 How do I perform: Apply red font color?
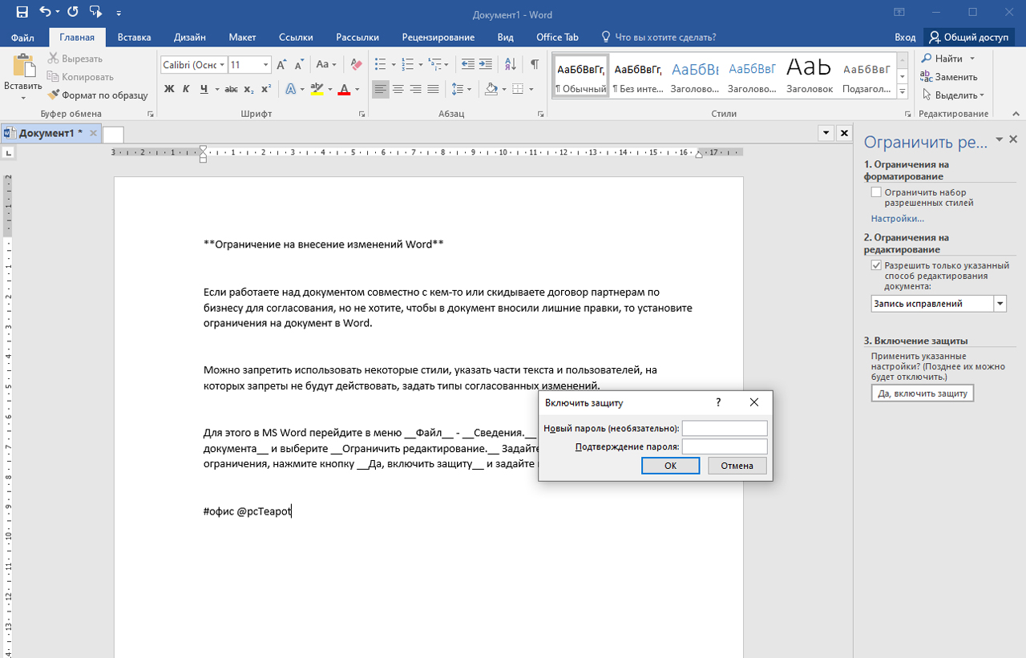click(x=344, y=89)
